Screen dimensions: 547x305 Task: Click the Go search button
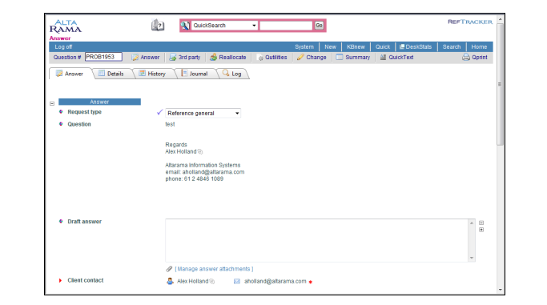click(319, 26)
